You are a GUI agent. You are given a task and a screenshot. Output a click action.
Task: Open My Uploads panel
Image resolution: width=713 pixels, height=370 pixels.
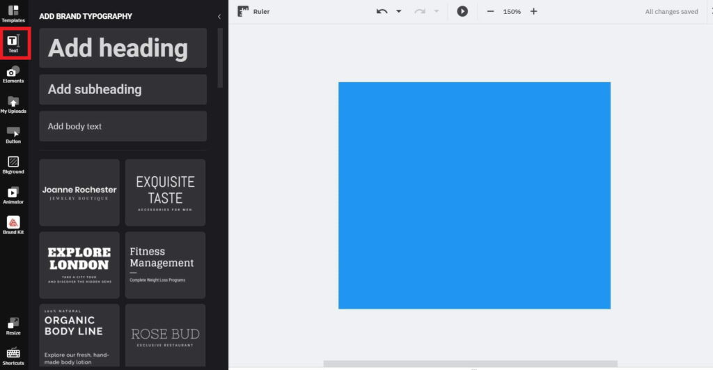tap(13, 105)
